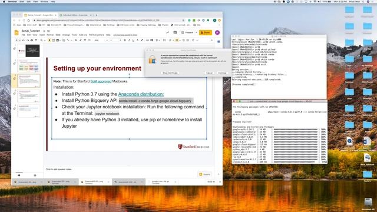The height and width of the screenshot is (212, 377).
Task: Close the downloads bar
Action: pyautogui.click(x=220, y=182)
